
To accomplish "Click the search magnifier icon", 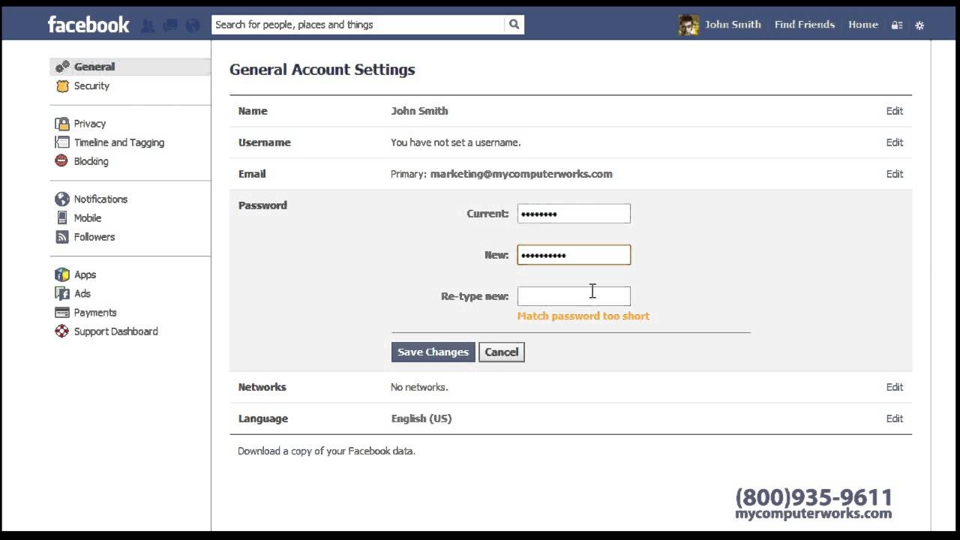I will pyautogui.click(x=514, y=24).
